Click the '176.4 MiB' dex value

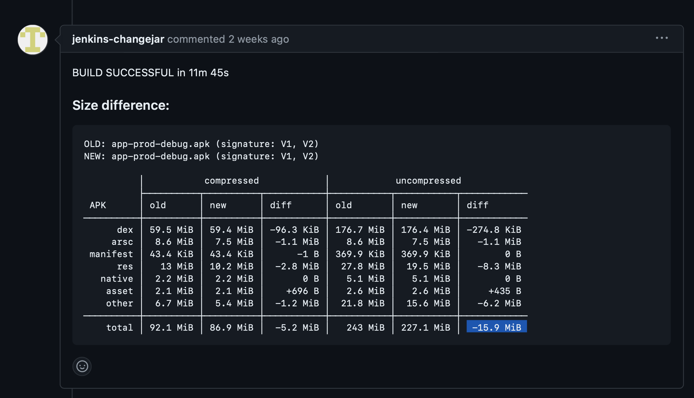click(x=425, y=230)
